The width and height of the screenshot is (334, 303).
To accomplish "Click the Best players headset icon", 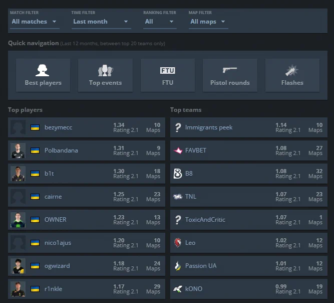I will coord(43,70).
